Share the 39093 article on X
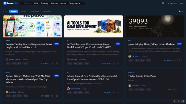This screenshot has height=104, width=186. tap(175, 60)
